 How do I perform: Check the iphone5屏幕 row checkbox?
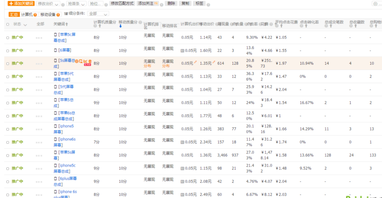point(7,129)
